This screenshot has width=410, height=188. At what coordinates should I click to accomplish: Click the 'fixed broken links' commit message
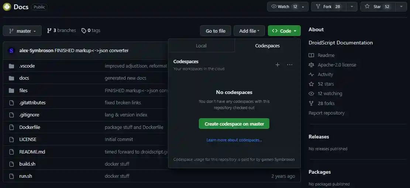tap(123, 103)
